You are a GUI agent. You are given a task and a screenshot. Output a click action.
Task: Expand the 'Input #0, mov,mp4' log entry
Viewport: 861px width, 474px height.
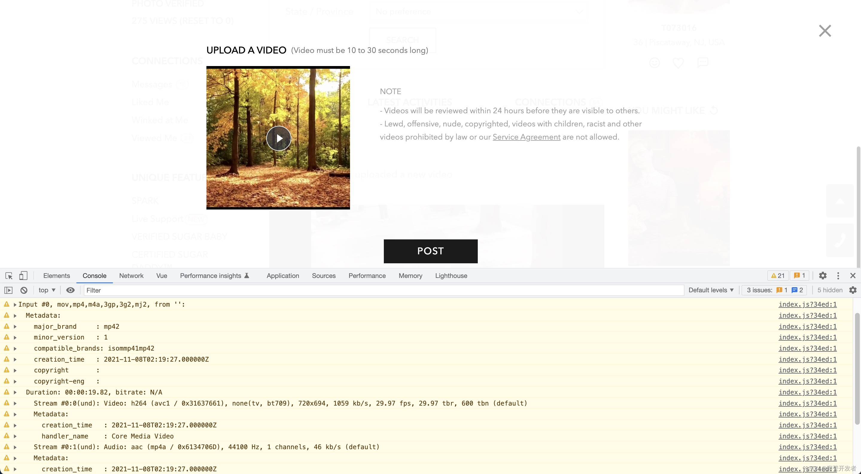pos(15,305)
